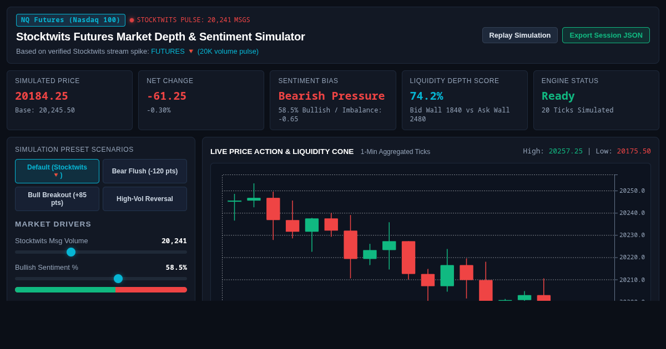Click the Base: 20,245.50 text
The image size is (666, 349).
tap(45, 110)
